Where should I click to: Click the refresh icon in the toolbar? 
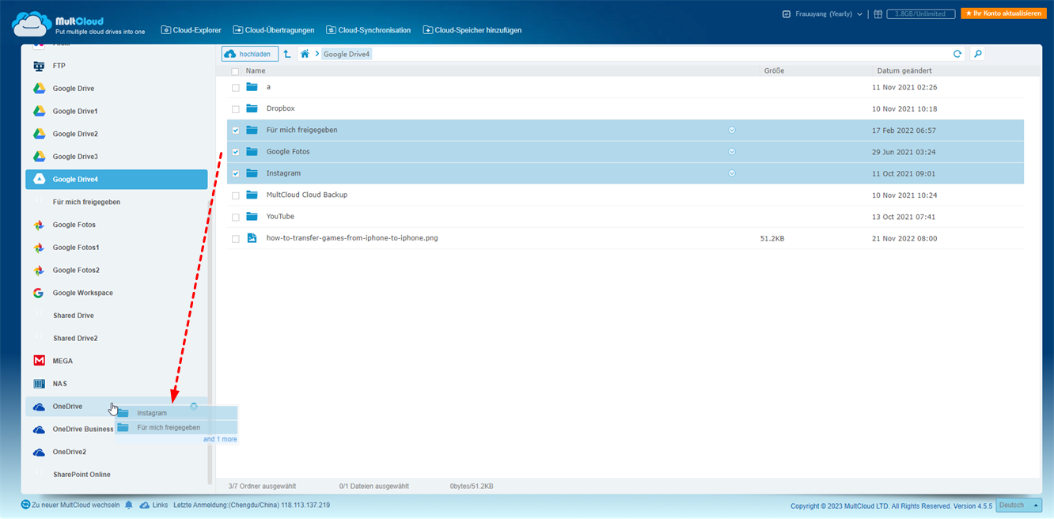pos(957,54)
